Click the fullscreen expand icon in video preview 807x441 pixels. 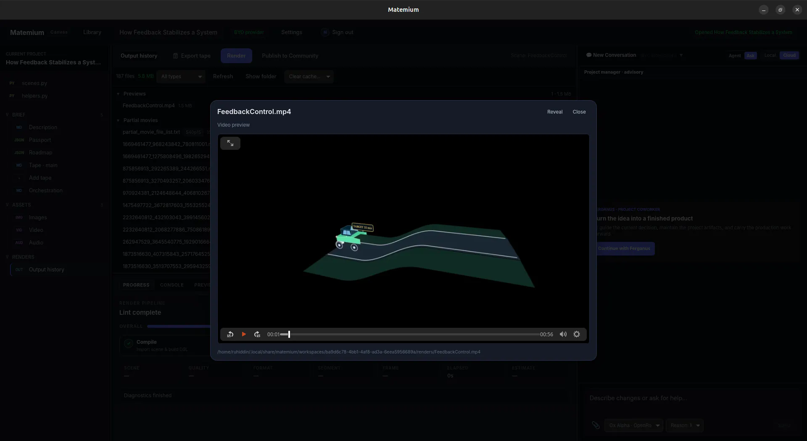tap(230, 143)
